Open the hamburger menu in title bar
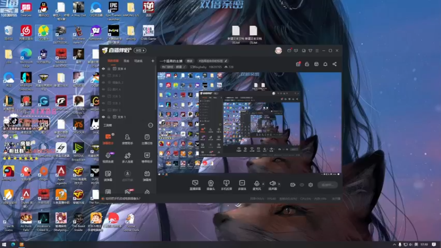Image resolution: width=441 pixels, height=248 pixels. point(317,51)
